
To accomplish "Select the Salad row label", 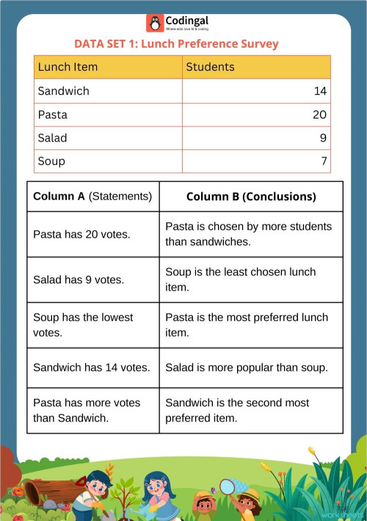I will [52, 138].
